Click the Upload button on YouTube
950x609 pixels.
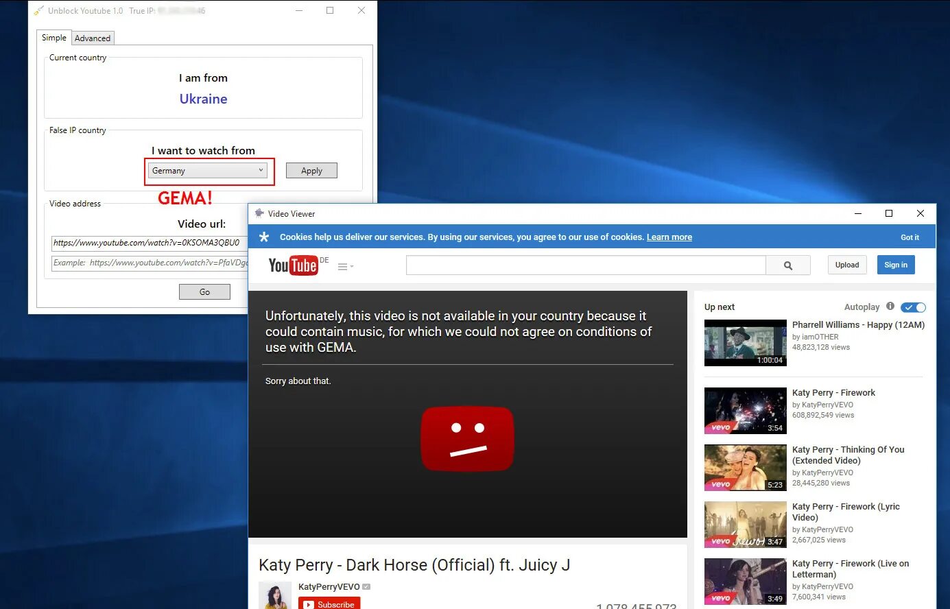tap(847, 265)
